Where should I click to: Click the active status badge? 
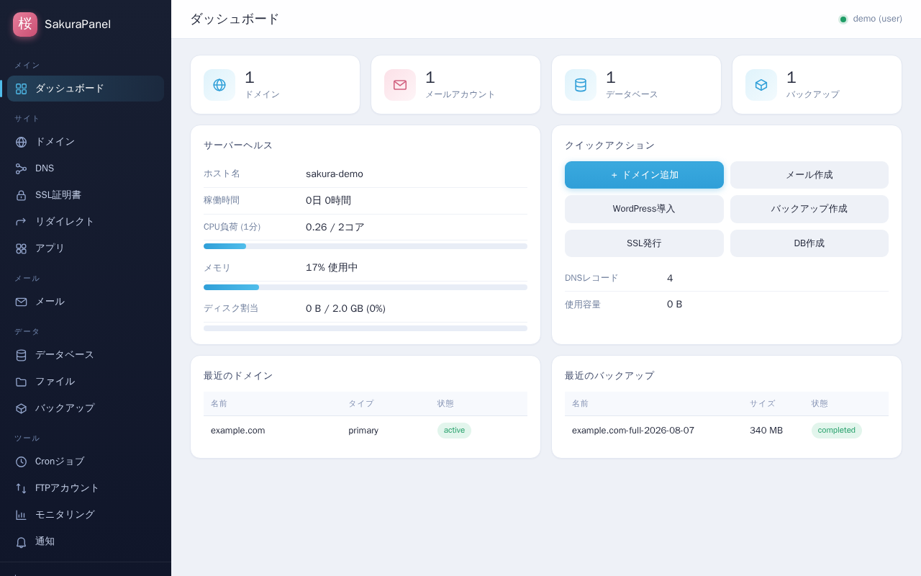(454, 431)
